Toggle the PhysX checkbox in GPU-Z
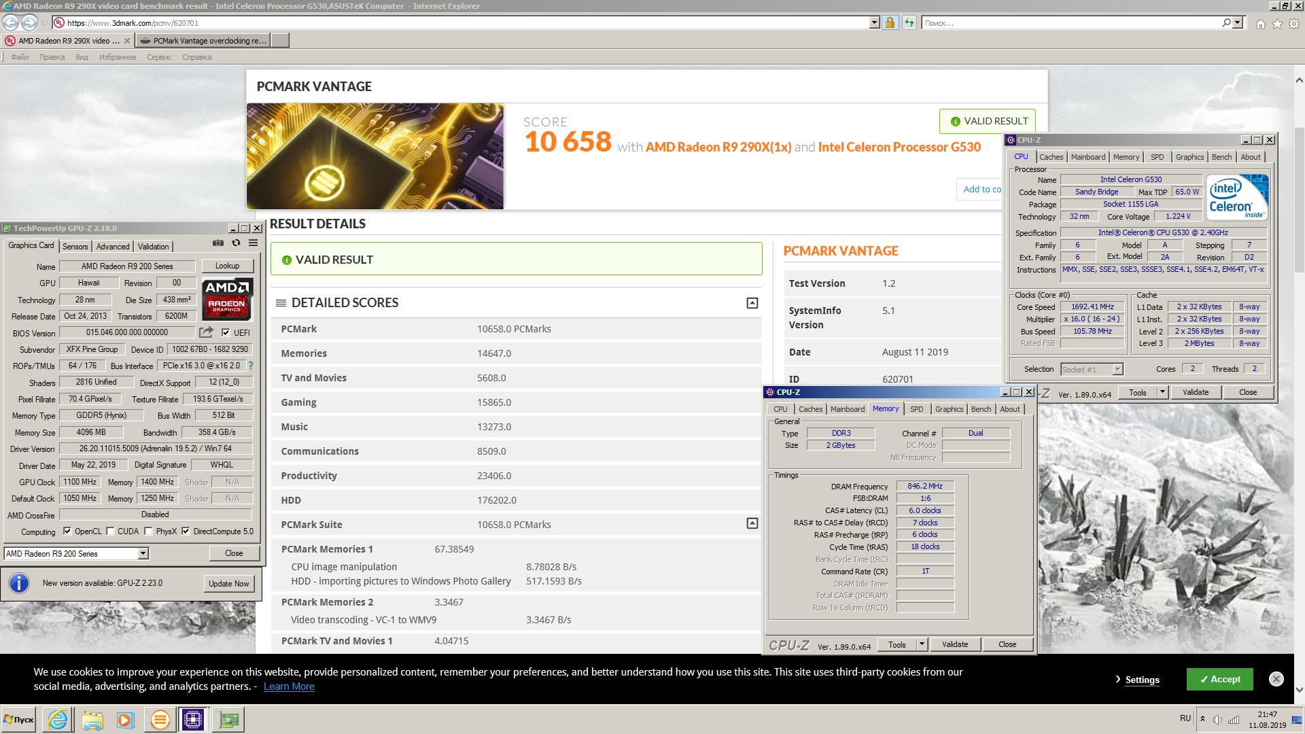Viewport: 1305px width, 734px height. [x=148, y=531]
